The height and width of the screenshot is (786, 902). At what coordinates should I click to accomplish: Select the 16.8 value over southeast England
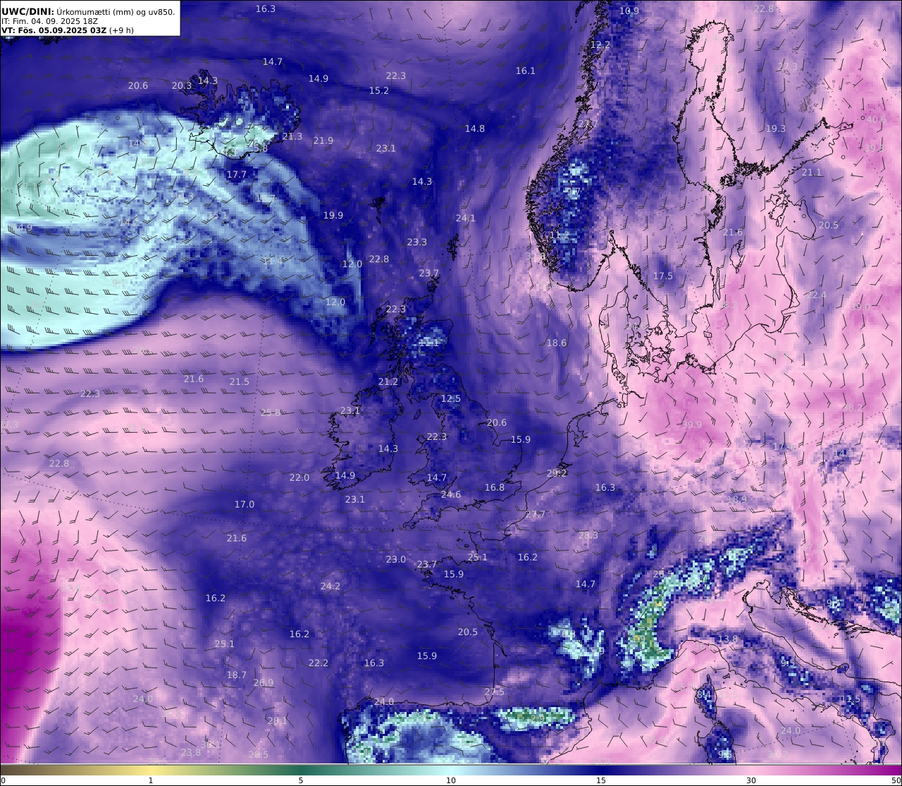click(x=495, y=487)
